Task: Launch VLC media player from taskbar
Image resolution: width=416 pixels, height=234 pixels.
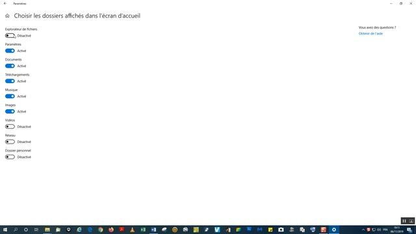Action: (x=133, y=229)
